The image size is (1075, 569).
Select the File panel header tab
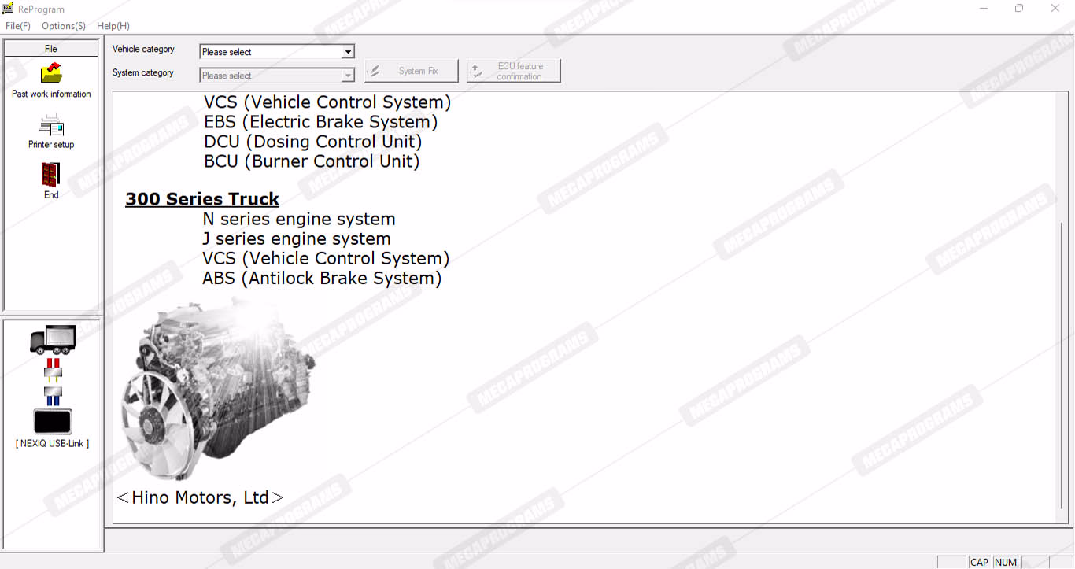[x=51, y=49]
